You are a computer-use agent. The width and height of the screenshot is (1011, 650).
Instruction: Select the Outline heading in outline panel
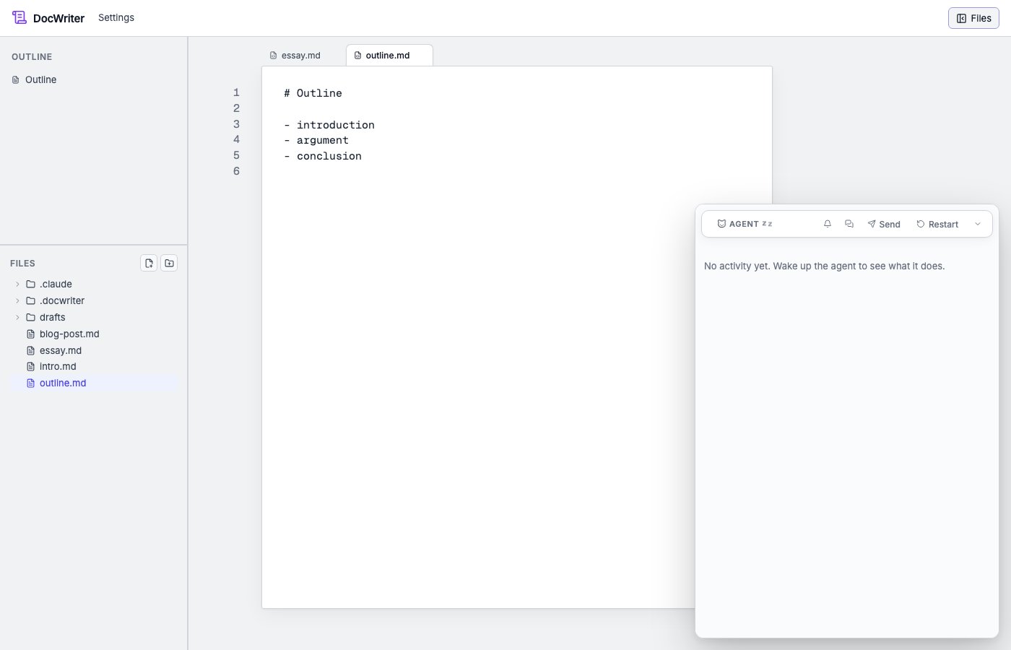(x=40, y=79)
